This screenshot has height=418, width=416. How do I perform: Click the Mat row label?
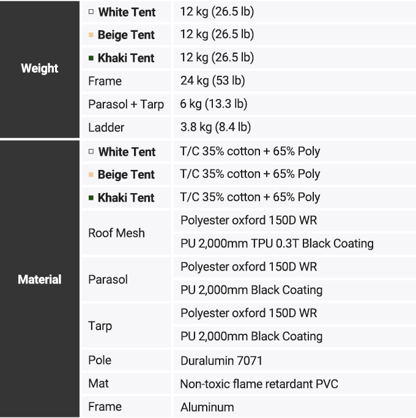click(x=98, y=383)
